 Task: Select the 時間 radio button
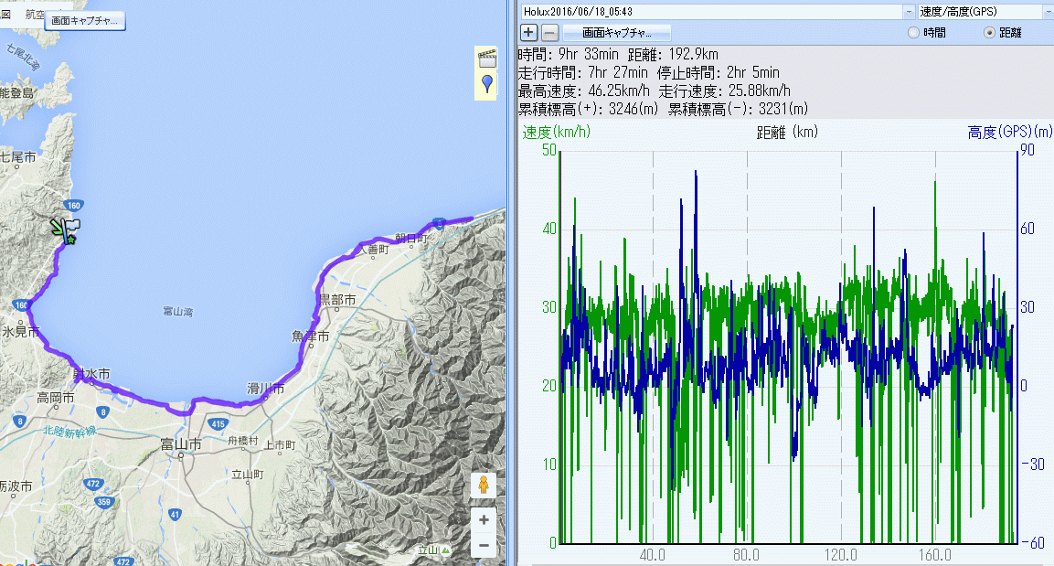coord(913,33)
